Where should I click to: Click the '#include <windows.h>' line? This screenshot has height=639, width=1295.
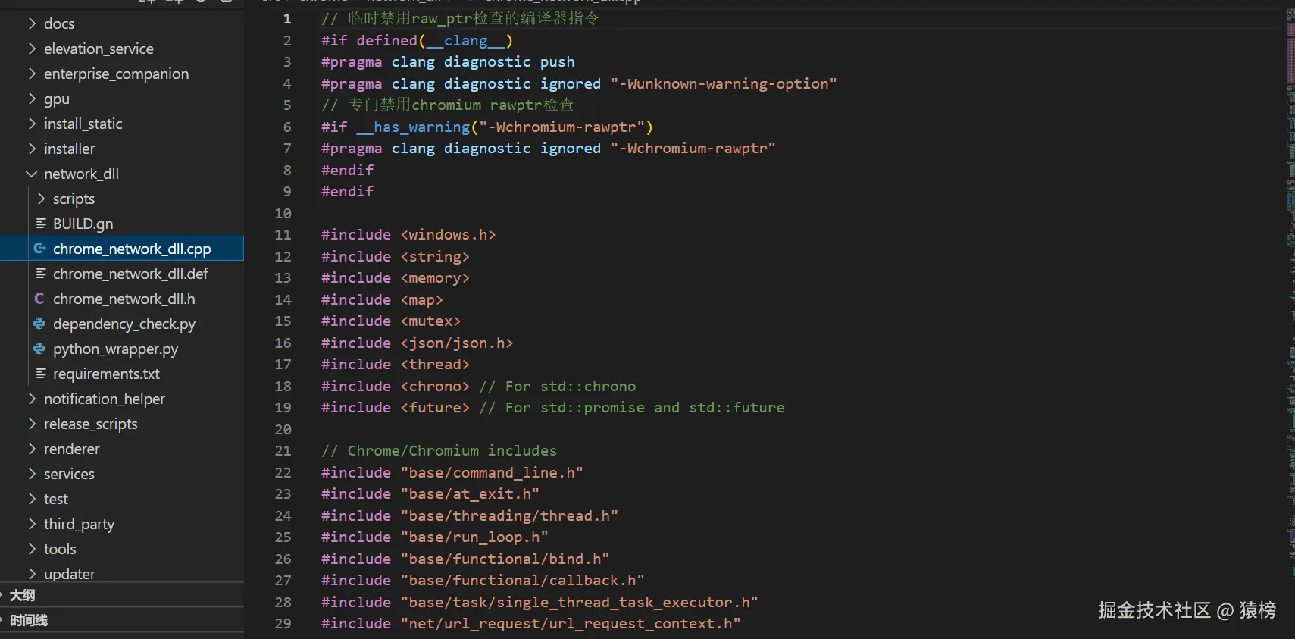click(x=408, y=235)
